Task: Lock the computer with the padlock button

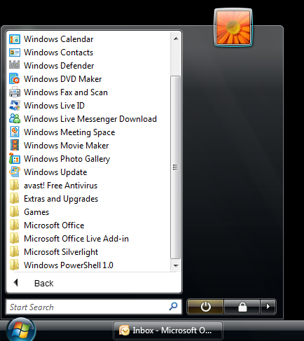Action: pos(242,307)
